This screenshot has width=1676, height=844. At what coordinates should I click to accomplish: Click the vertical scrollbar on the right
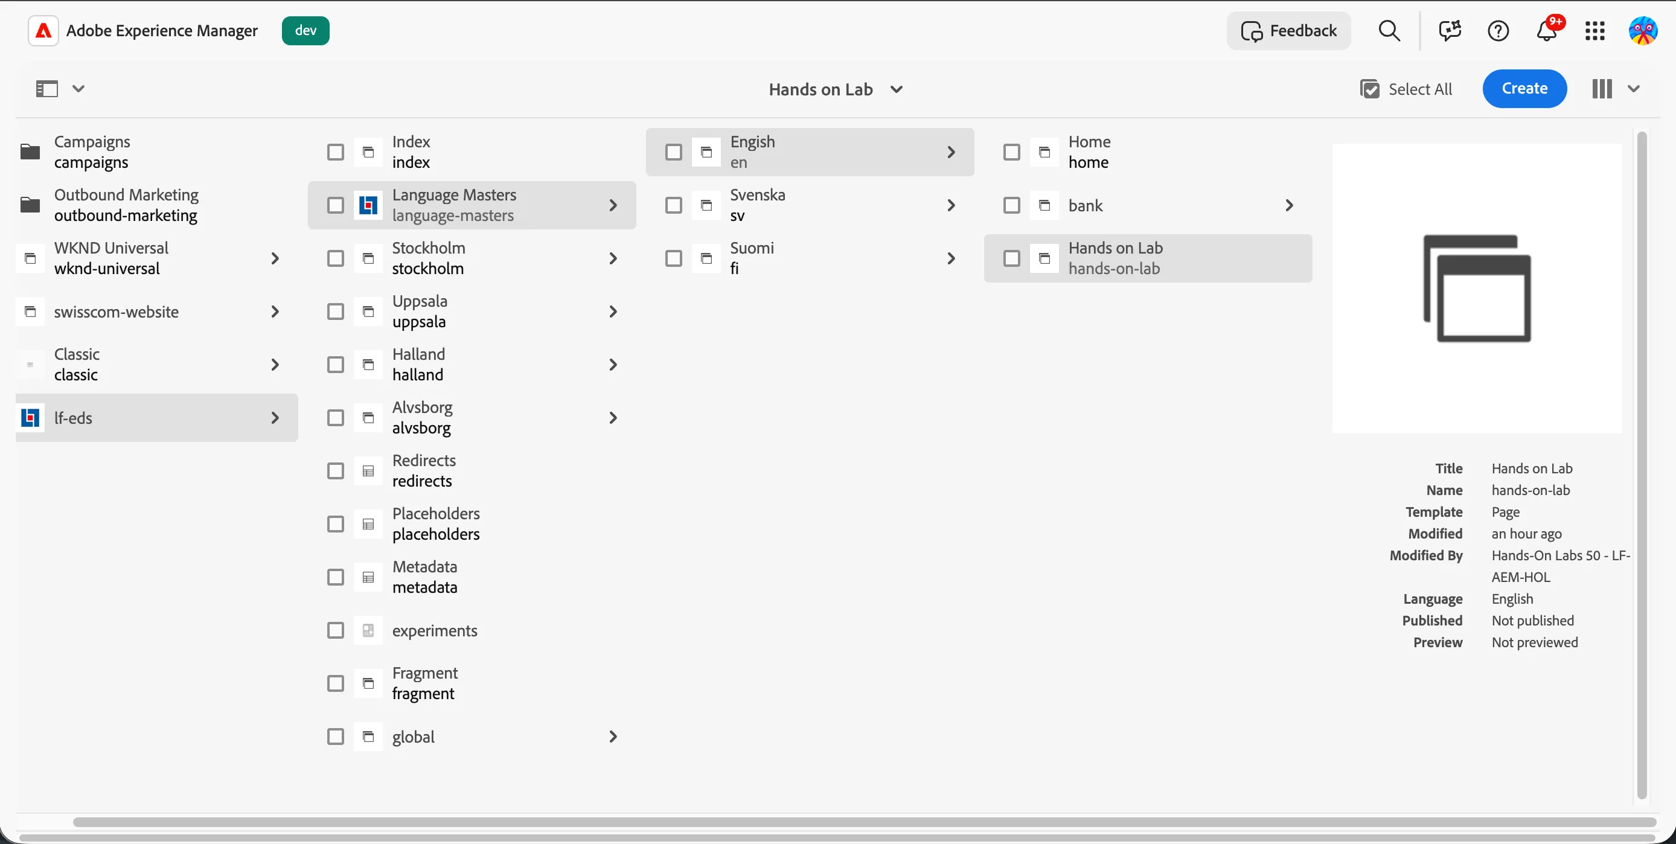pos(1642,465)
